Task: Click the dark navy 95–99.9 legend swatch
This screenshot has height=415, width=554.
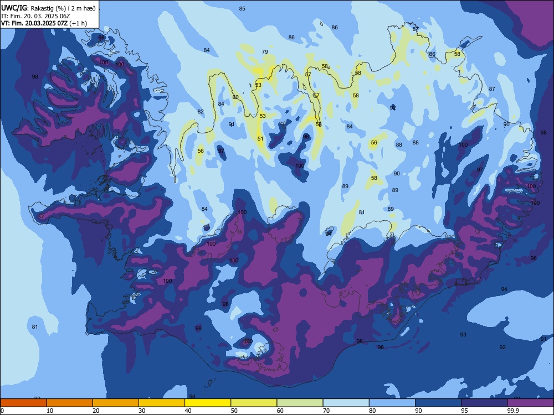Action: click(x=484, y=403)
